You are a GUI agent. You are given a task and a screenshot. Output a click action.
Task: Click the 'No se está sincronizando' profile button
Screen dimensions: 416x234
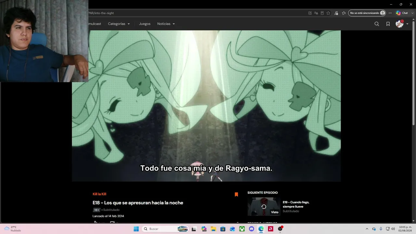tap(367, 13)
